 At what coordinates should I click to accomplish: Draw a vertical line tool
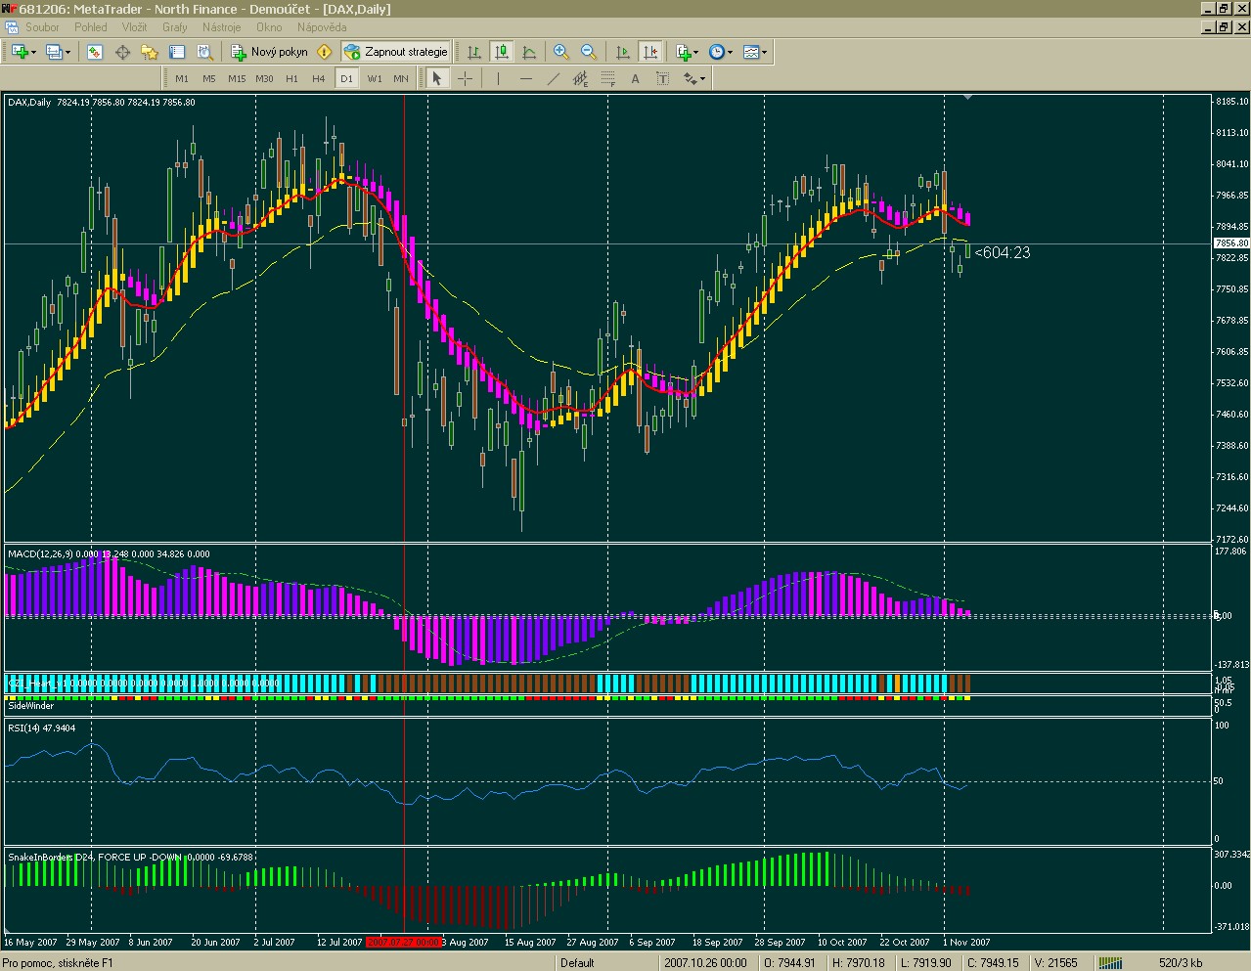pos(499,78)
